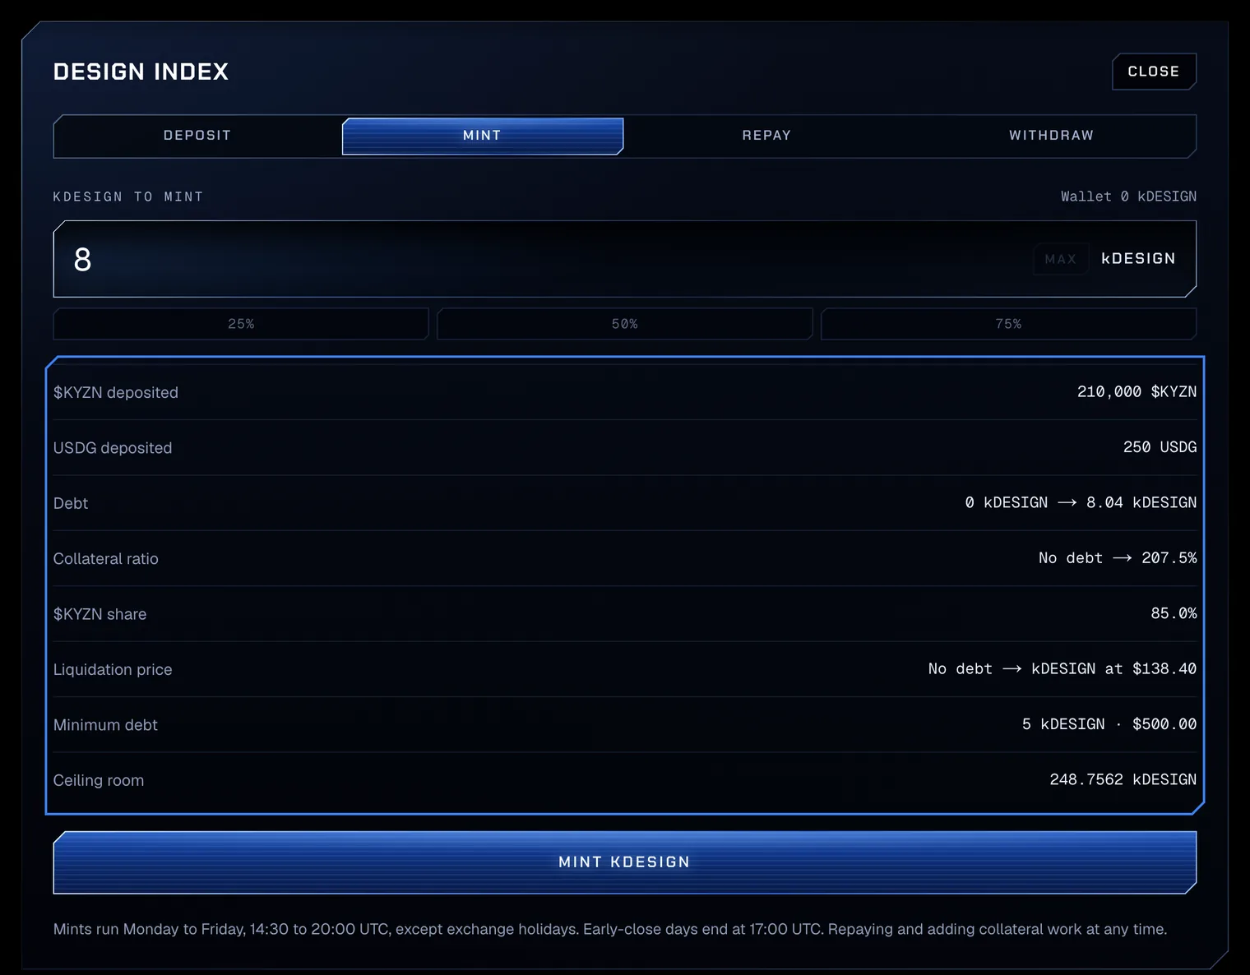Choose the 50% preset amount
This screenshot has height=975, width=1250.
(x=625, y=324)
